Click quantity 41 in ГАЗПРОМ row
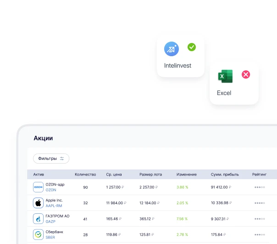Viewport: 277px width, 244px height. (85, 219)
